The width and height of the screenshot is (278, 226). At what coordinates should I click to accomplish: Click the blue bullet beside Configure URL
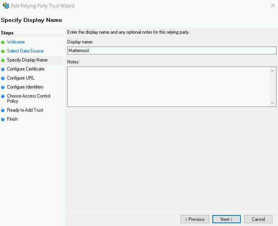pyautogui.click(x=3, y=78)
